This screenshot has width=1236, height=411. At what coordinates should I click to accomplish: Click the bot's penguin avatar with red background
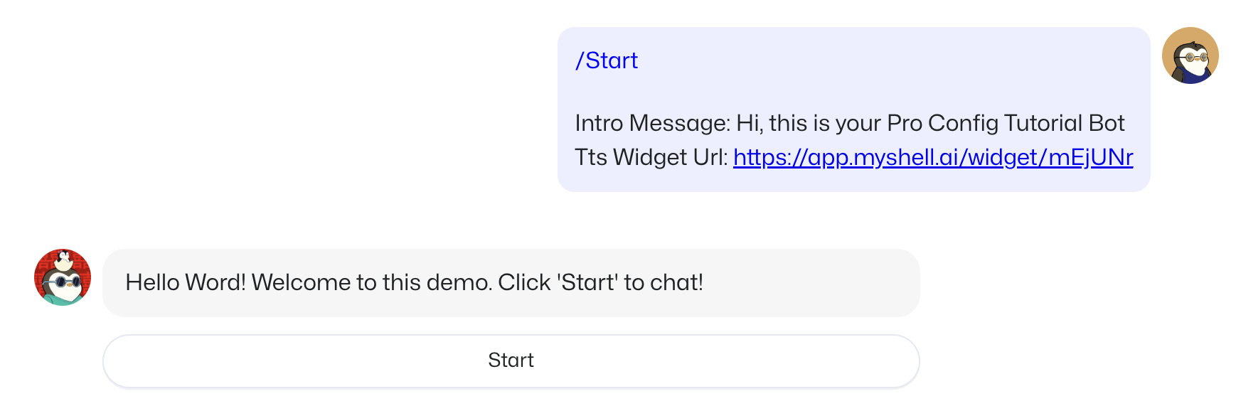63,277
